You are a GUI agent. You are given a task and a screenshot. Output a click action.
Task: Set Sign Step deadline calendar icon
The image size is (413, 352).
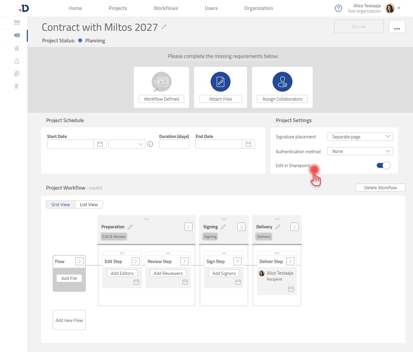[x=238, y=282]
